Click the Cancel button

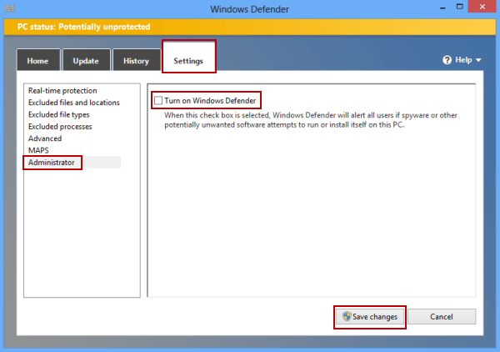coord(442,317)
